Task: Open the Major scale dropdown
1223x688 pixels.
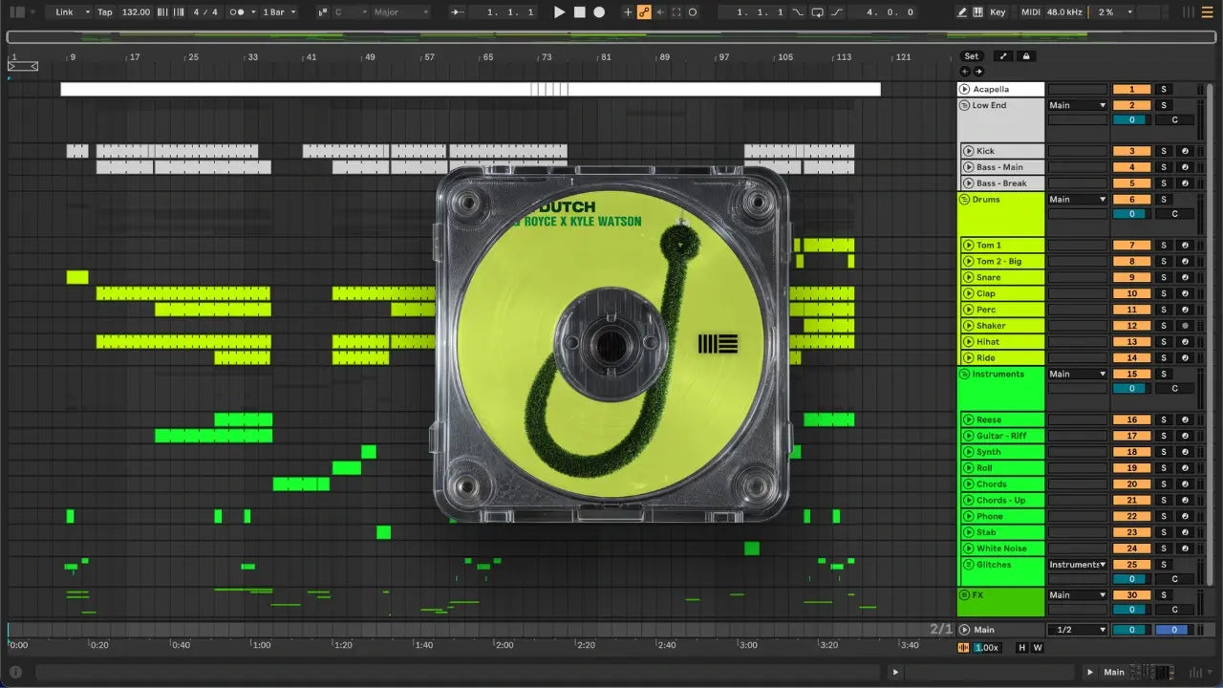Action: coord(401,12)
